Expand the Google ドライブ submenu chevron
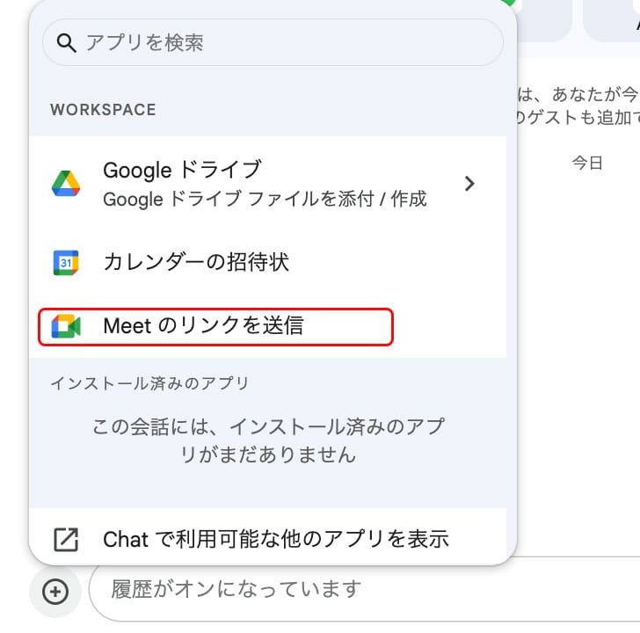The width and height of the screenshot is (640, 633). click(x=469, y=183)
